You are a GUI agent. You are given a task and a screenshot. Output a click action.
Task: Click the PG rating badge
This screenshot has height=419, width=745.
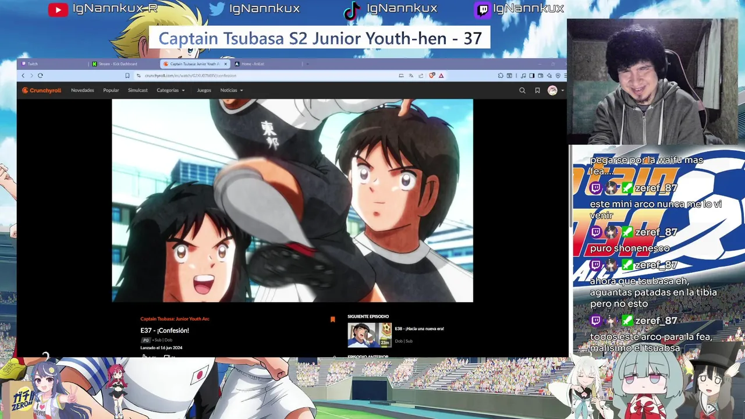click(146, 340)
